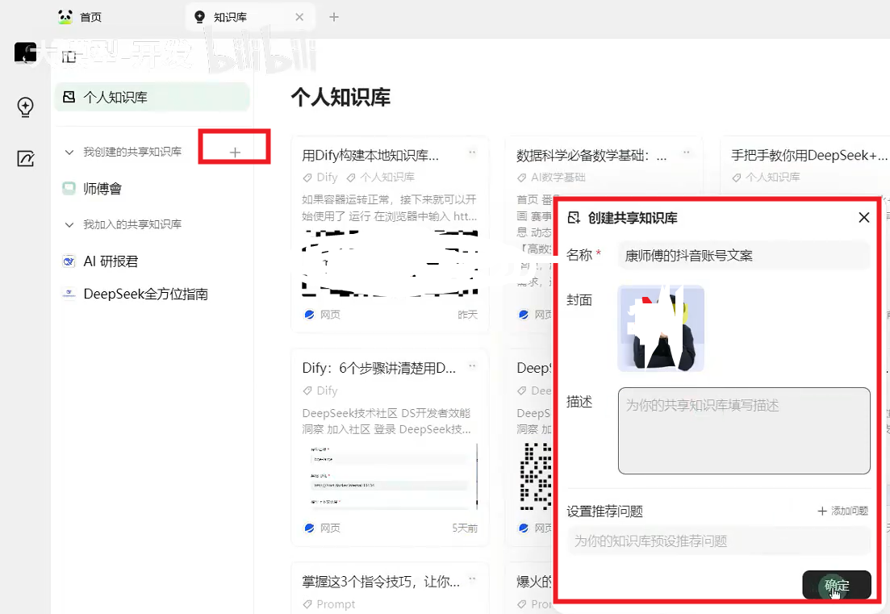The image size is (890, 614).
Task: Toggle the sidebar collapse icon
Action: pos(69,56)
